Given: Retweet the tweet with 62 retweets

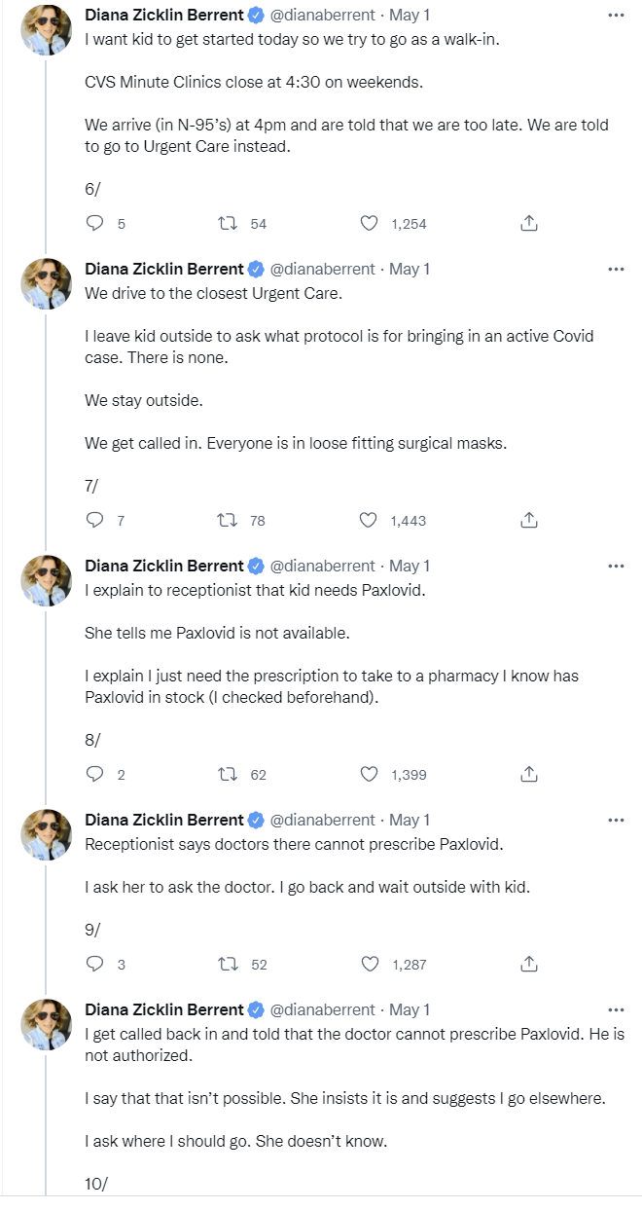Looking at the screenshot, I should click(229, 775).
